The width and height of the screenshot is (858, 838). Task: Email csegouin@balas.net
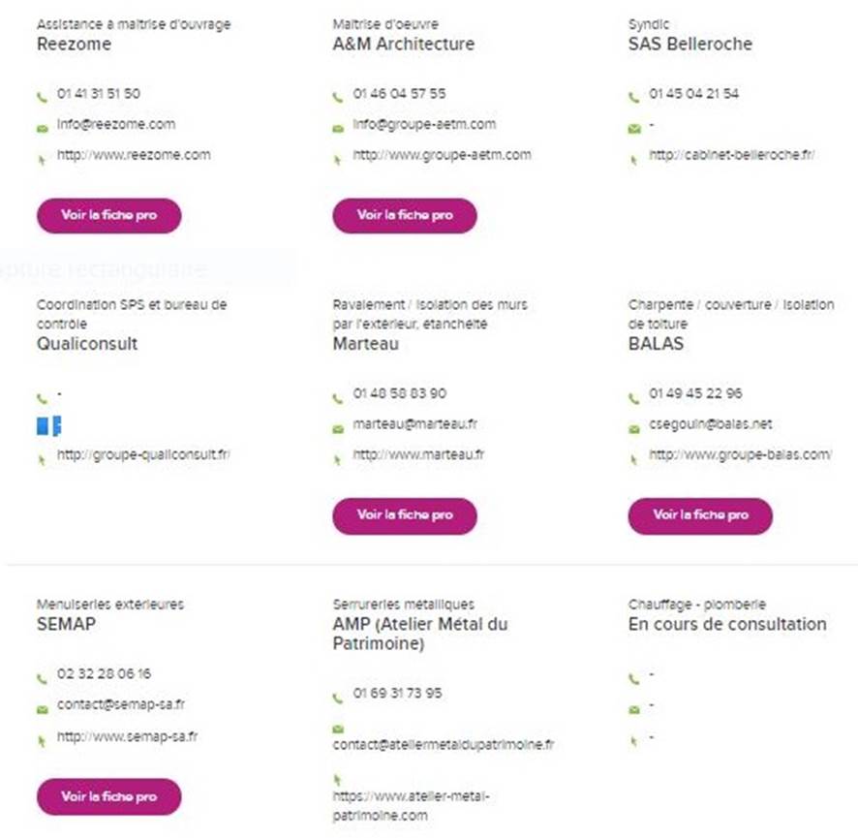click(x=710, y=424)
